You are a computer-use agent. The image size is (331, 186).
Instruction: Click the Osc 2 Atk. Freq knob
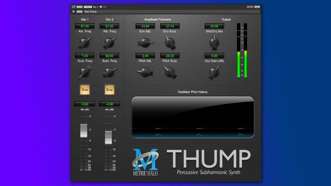tap(109, 43)
